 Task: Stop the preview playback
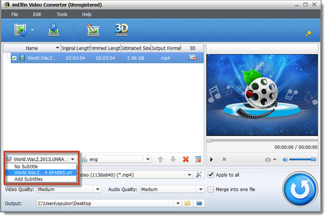[224, 159]
